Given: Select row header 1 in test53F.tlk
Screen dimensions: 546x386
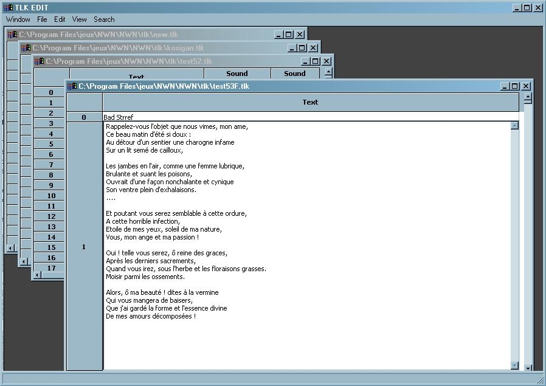Looking at the screenshot, I should click(x=84, y=247).
